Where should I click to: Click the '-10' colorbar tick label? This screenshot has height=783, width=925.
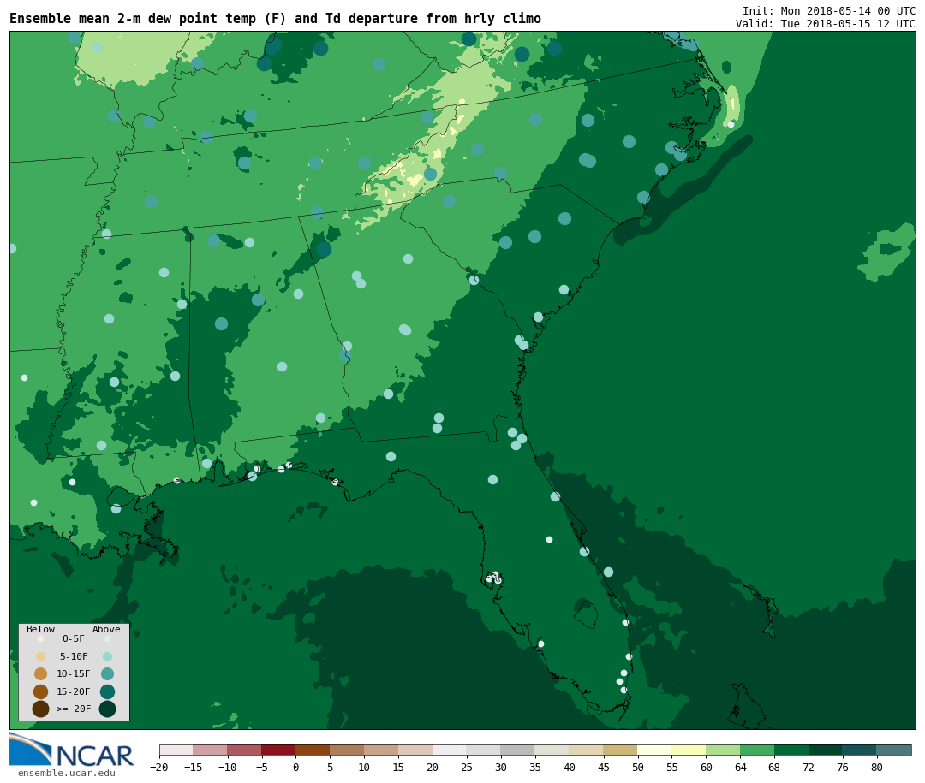pyautogui.click(x=227, y=768)
